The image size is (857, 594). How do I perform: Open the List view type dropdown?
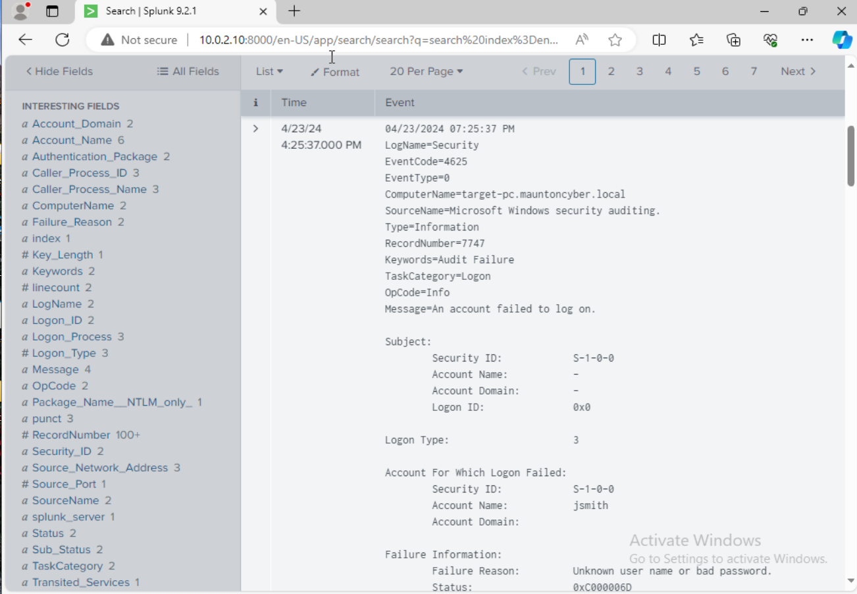tap(269, 72)
